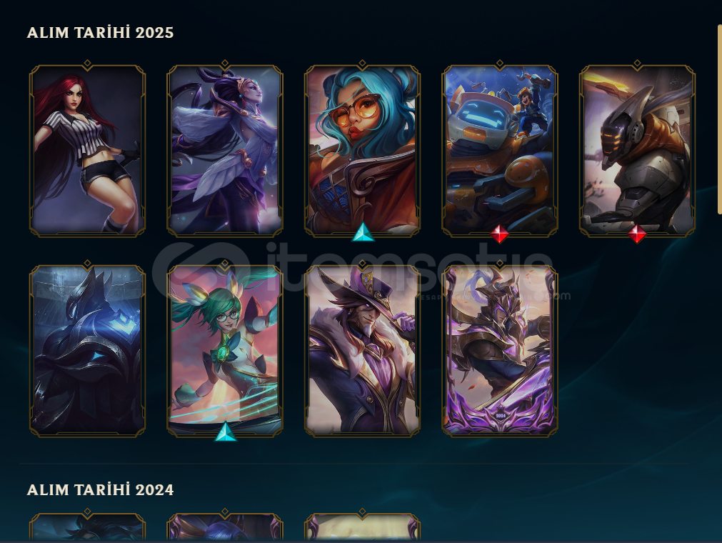Open the orange robot mech skin card
Viewport: 722px width, 543px height.
pyautogui.click(x=500, y=151)
